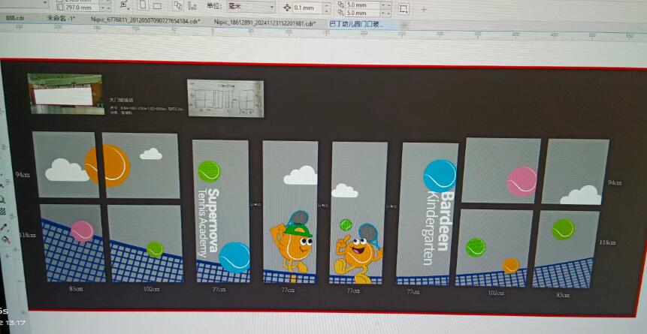The height and width of the screenshot is (334, 647).
Task: Click the treat-as-filled frame icon
Action: 404,8
